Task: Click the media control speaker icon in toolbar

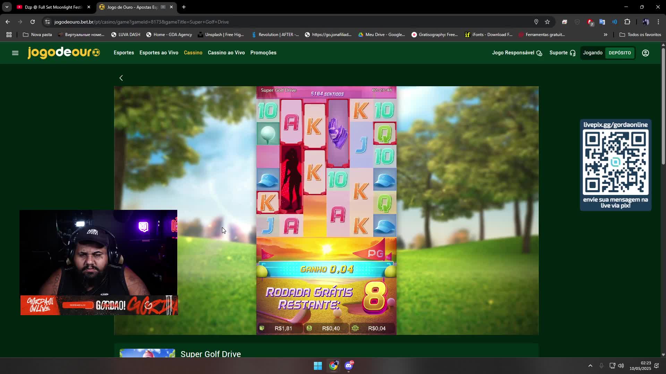Action: [614, 22]
